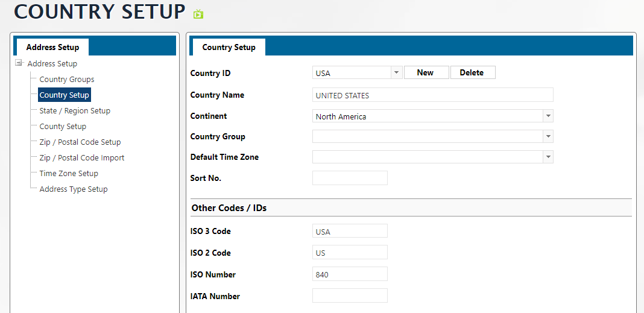Open Country Groups in the tree

(x=66, y=80)
